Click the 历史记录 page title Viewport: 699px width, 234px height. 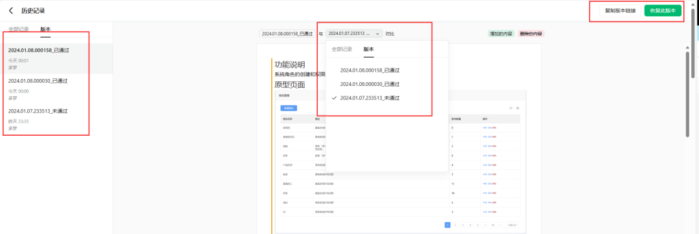point(33,10)
